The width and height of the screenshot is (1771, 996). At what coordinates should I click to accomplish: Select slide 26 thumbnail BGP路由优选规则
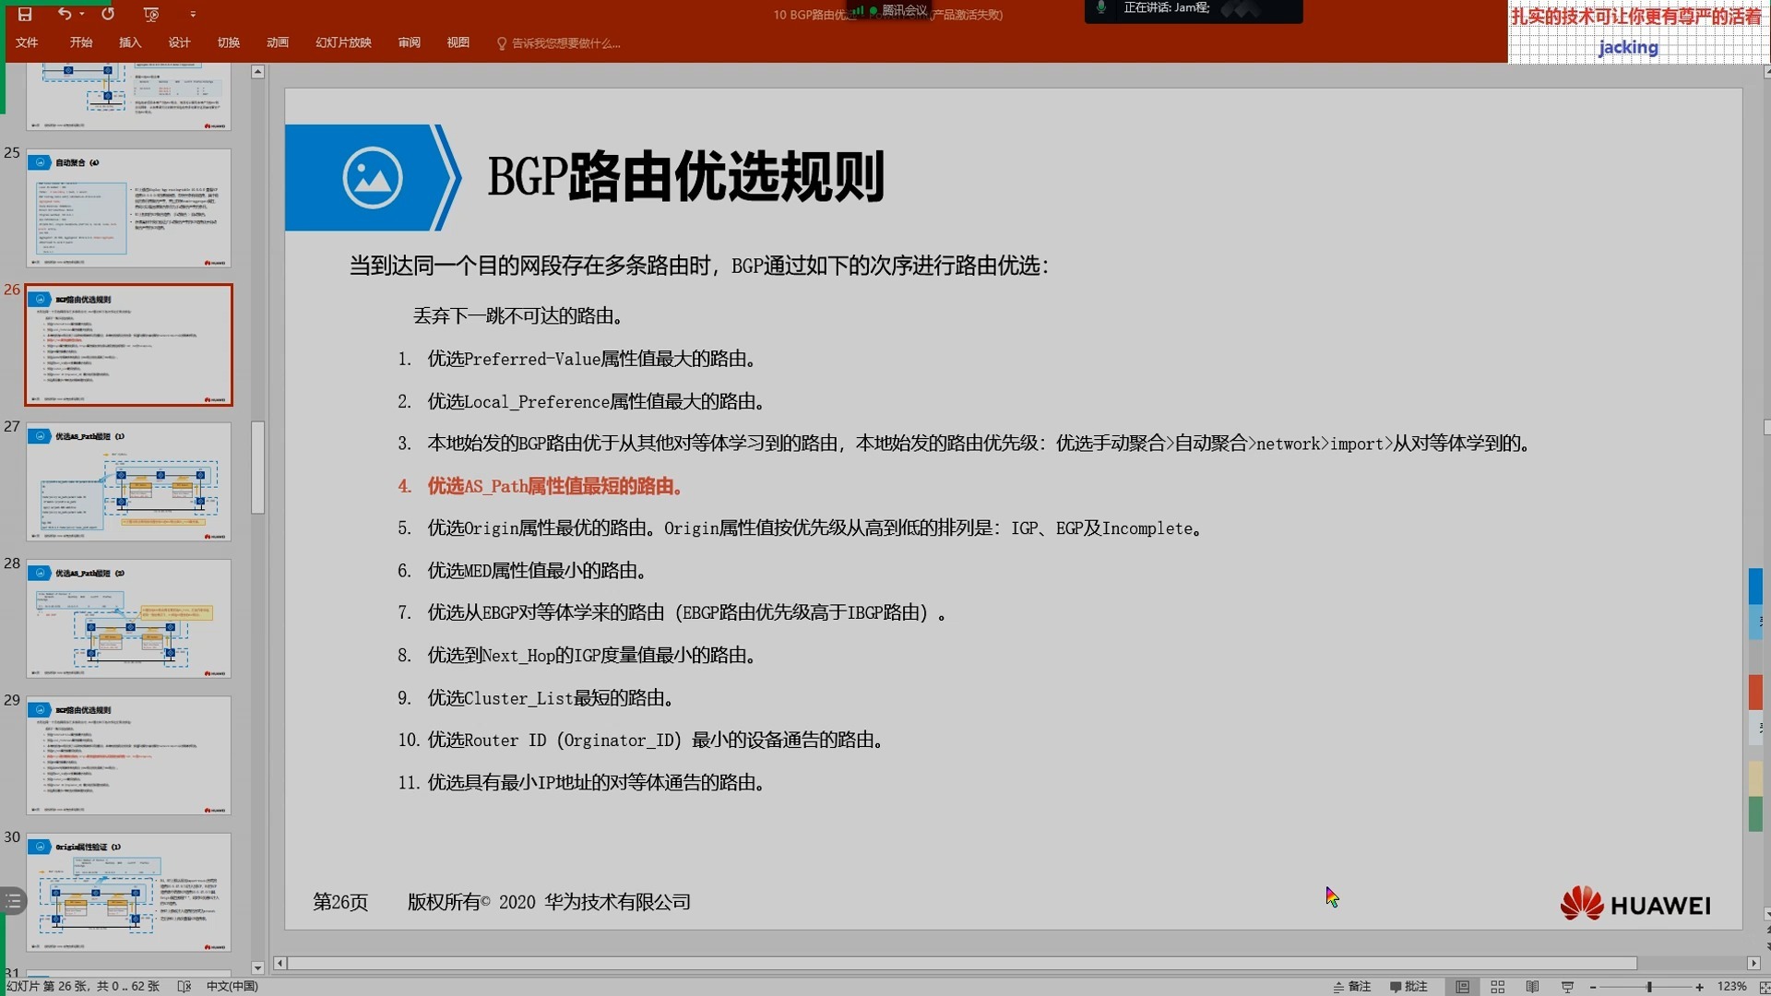128,345
